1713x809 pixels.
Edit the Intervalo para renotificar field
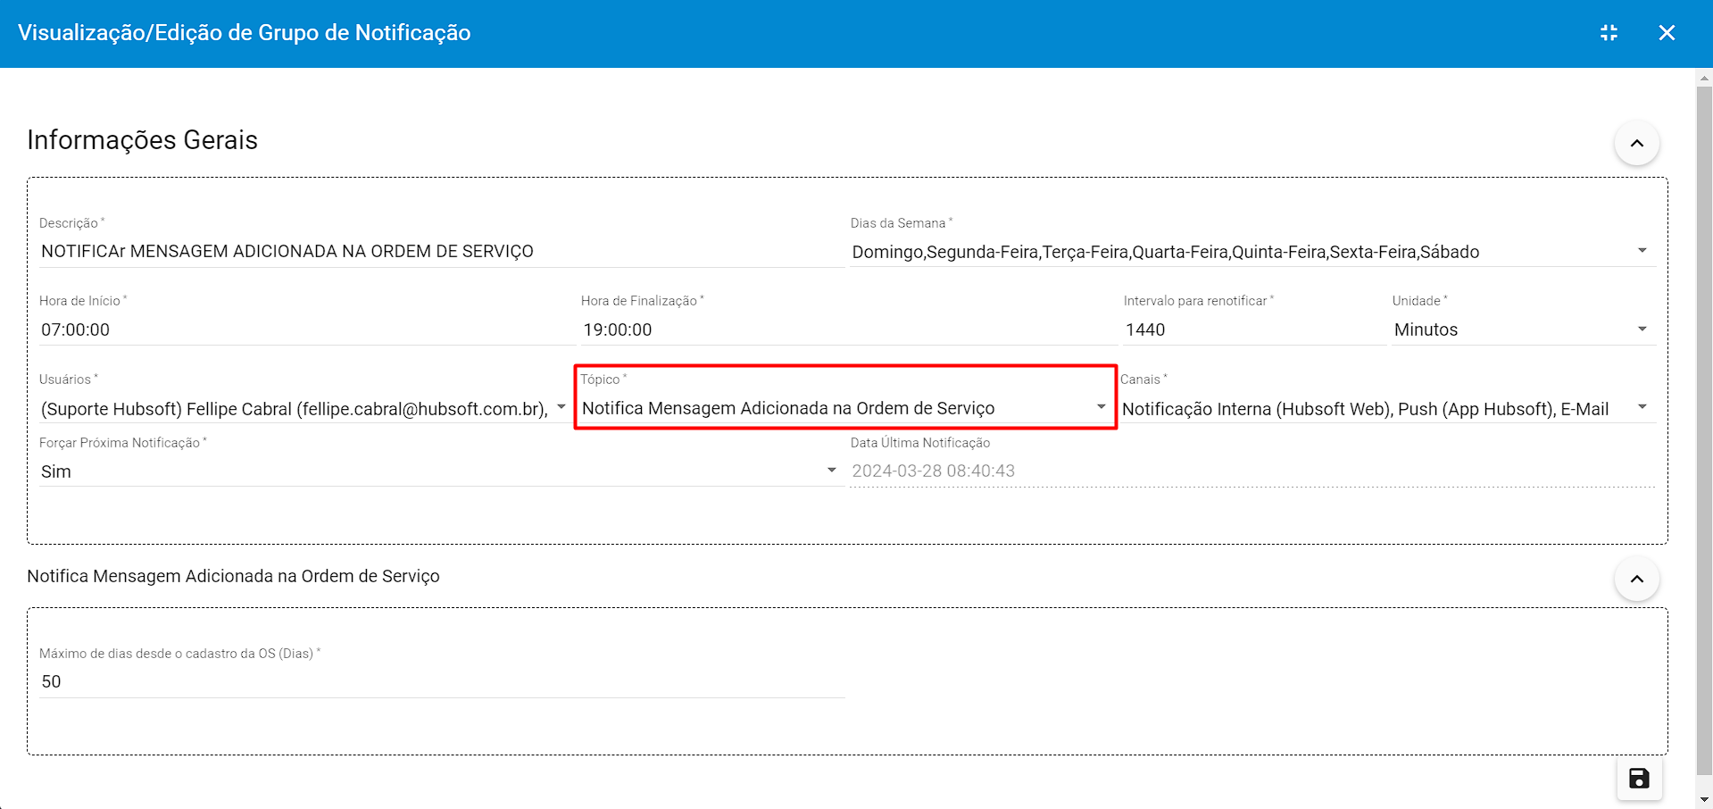point(1253,329)
